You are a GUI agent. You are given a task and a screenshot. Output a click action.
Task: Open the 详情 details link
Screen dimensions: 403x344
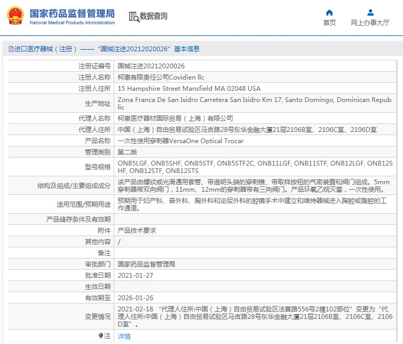point(124,337)
